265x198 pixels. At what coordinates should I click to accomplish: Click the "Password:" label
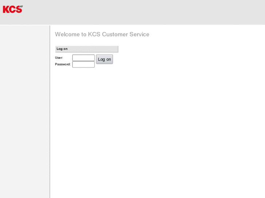[63, 64]
